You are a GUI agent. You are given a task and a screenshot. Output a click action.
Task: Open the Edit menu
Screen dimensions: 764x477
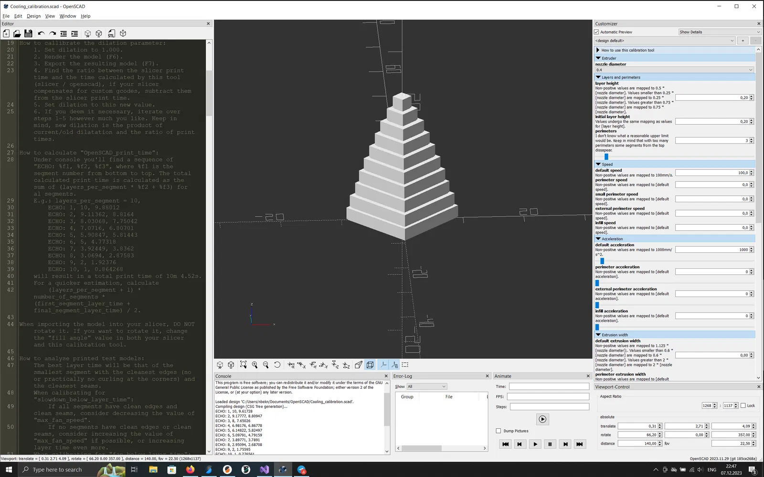click(18, 16)
